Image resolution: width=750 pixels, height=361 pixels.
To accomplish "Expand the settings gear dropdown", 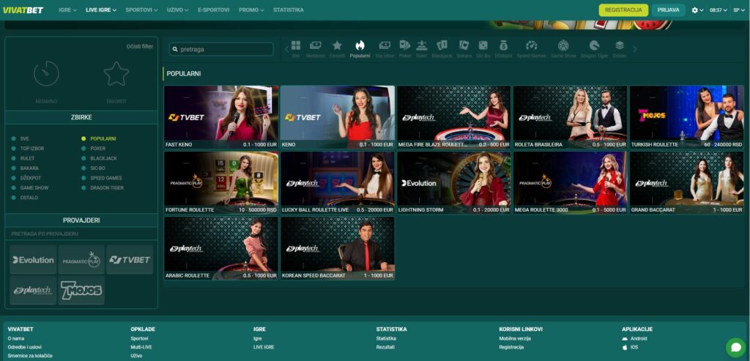I will point(697,10).
